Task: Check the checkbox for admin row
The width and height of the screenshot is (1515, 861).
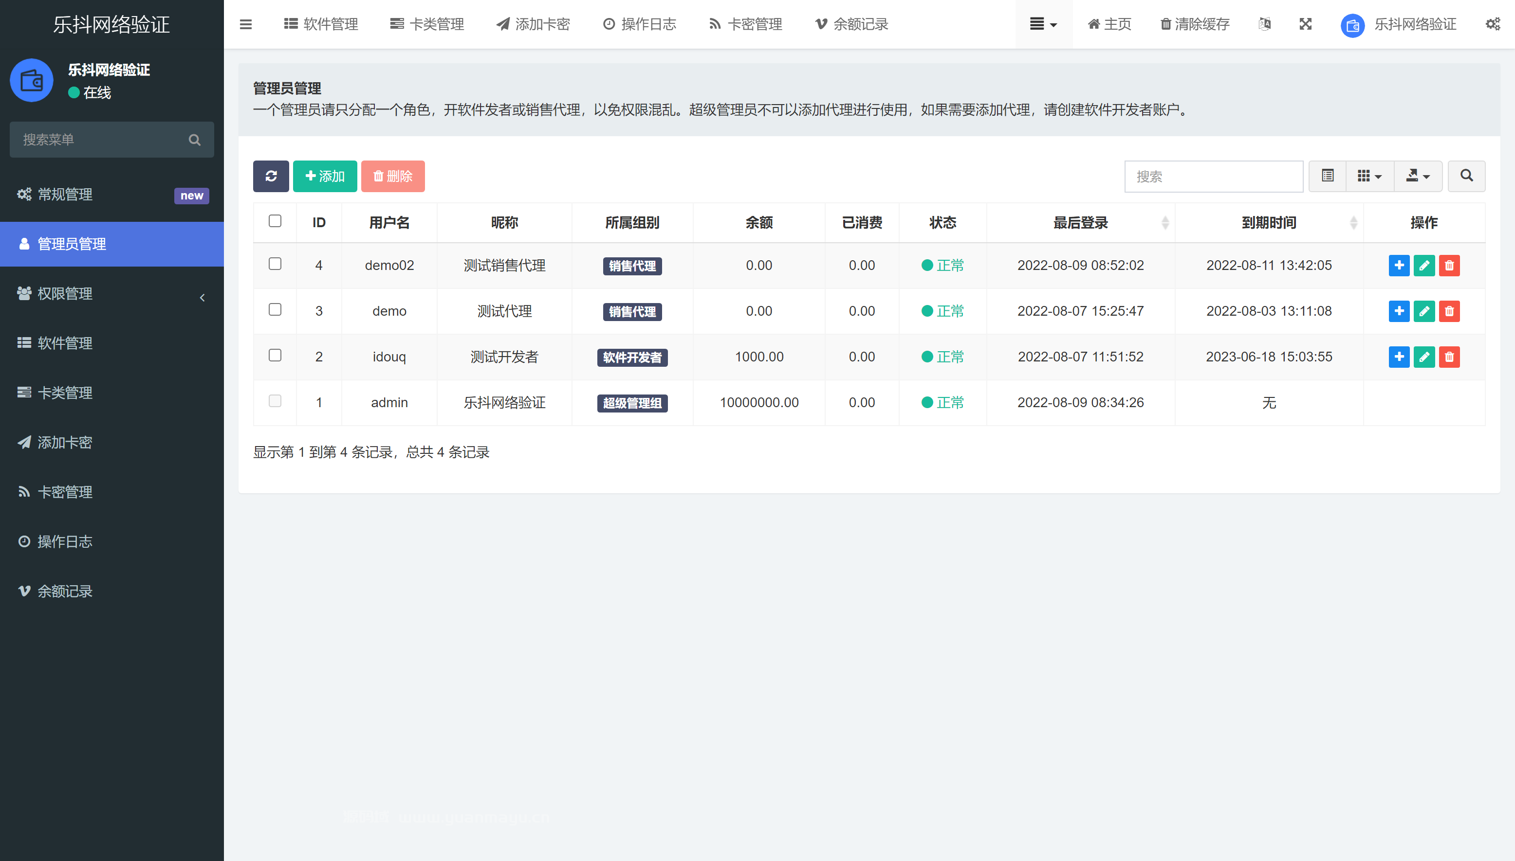Action: tap(275, 401)
